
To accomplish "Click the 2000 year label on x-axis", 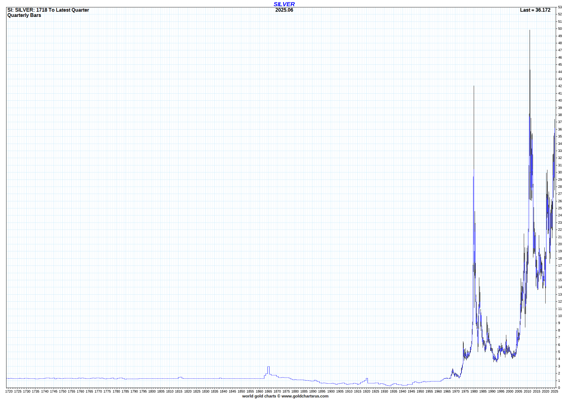I will (x=510, y=391).
